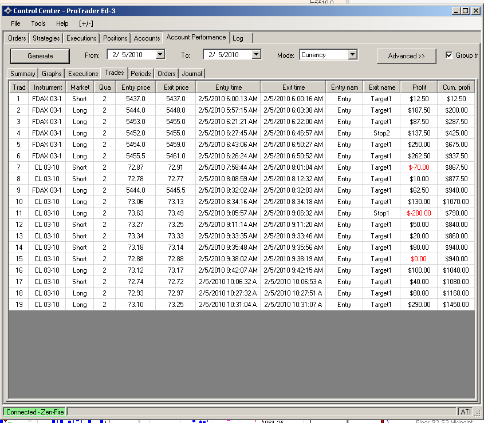Open the Orders sub-tab beside Periods
The height and width of the screenshot is (423, 484).
(x=166, y=74)
